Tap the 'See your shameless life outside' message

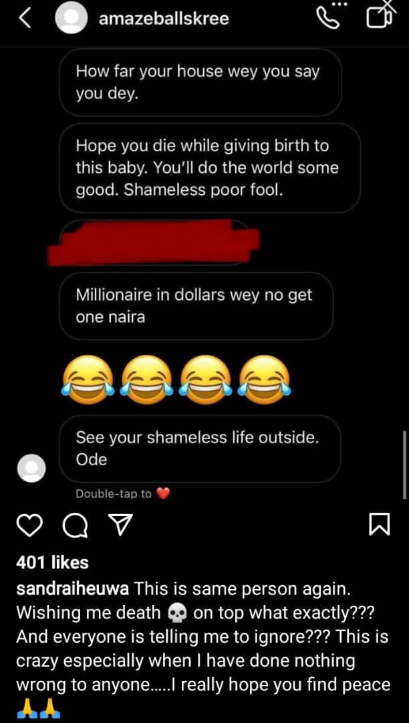200,449
